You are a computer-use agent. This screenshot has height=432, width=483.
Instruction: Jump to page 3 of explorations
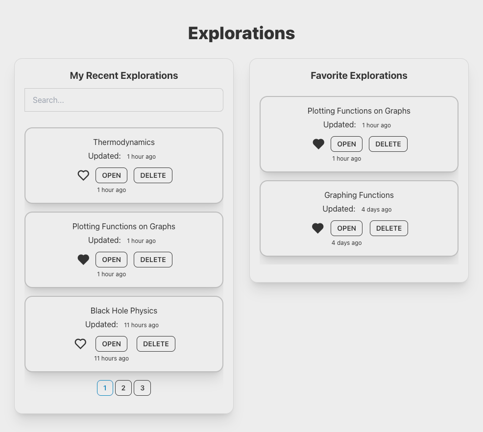point(142,388)
